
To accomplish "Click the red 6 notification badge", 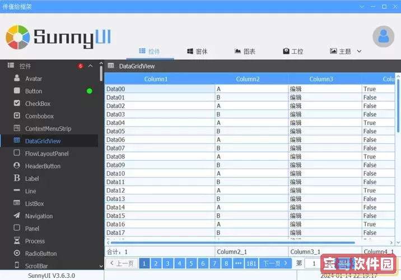I will (81, 66).
